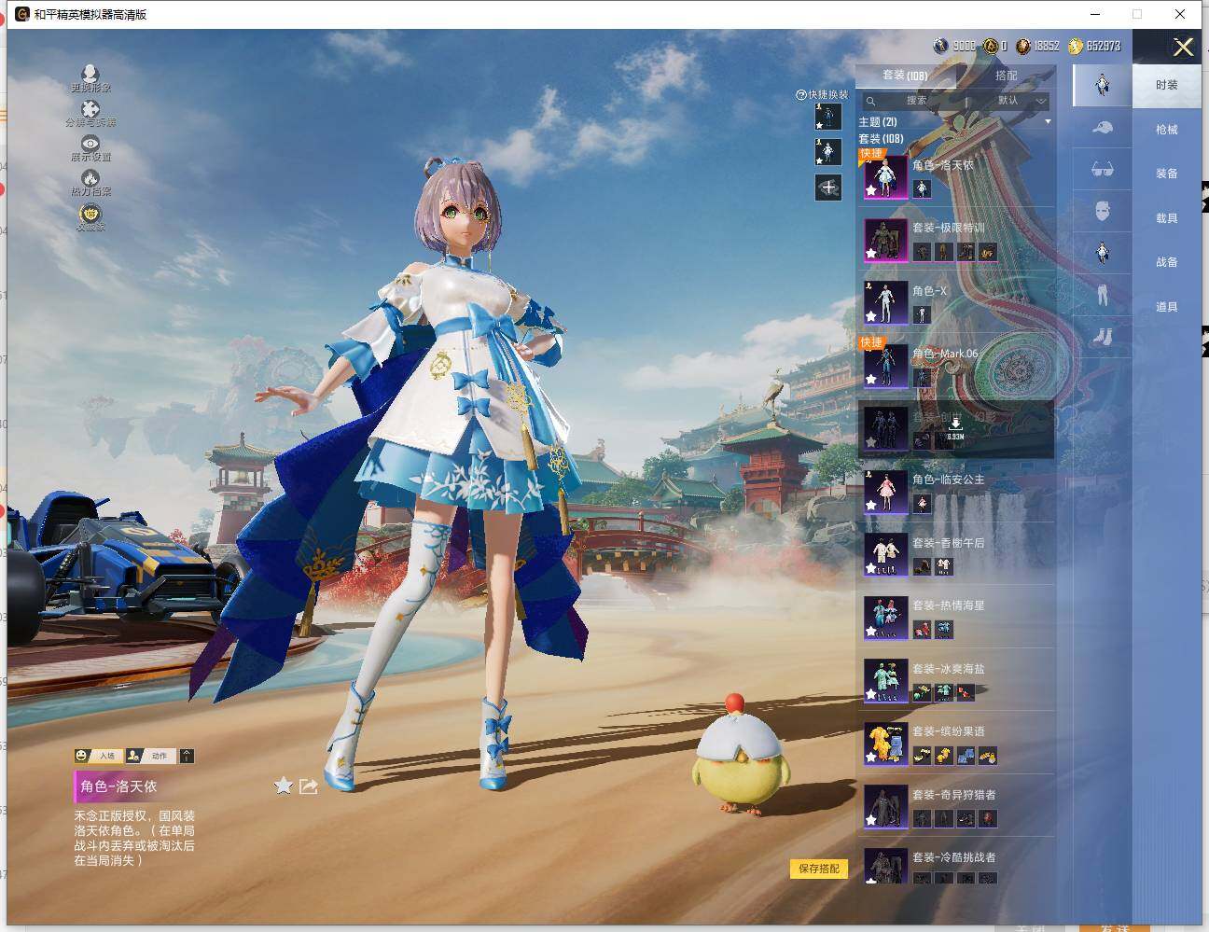Equip the first quick-swap outfit slot

pyautogui.click(x=827, y=117)
